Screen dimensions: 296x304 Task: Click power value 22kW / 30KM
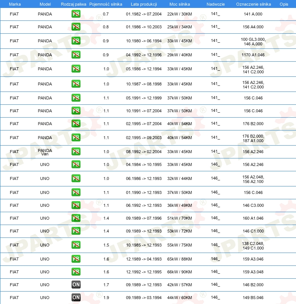(x=179, y=14)
